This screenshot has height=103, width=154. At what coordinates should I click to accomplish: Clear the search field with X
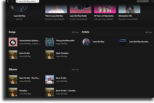[x=38, y=1]
